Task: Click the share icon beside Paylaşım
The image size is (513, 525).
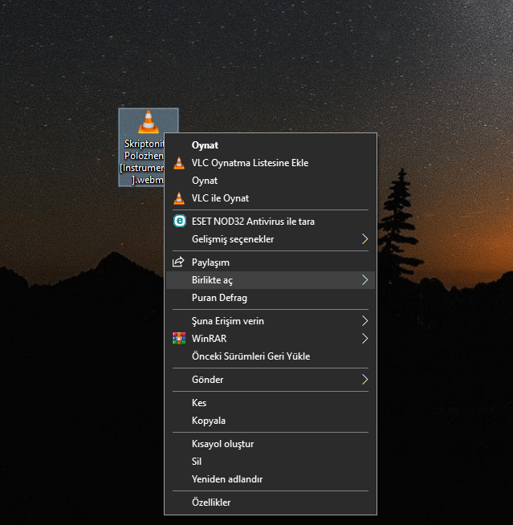Action: tap(178, 262)
